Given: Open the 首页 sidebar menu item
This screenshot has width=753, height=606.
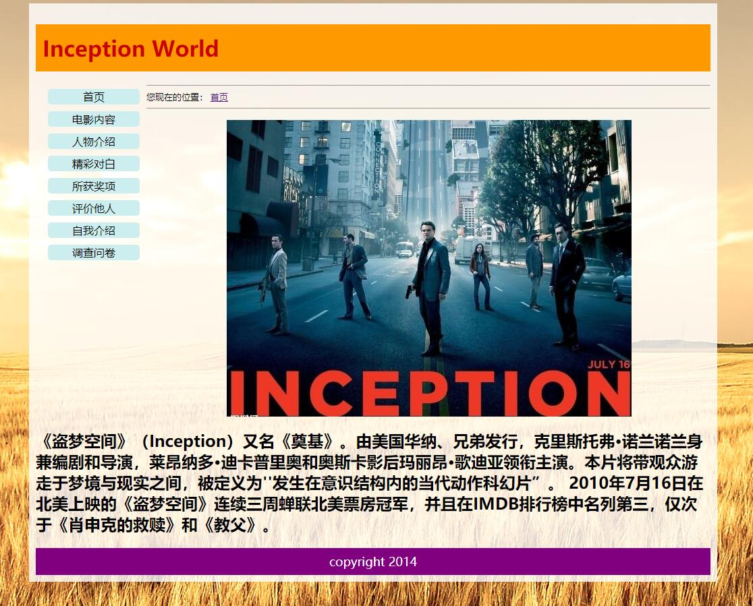Looking at the screenshot, I should (94, 97).
